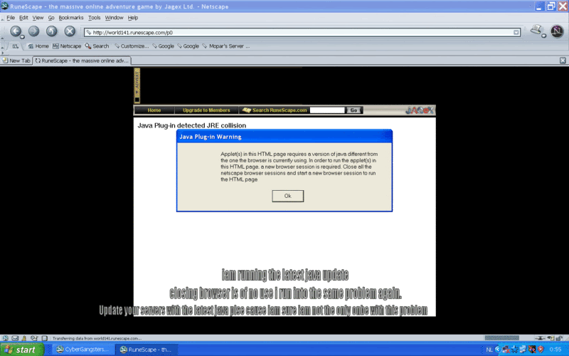Image resolution: width=569 pixels, height=356 pixels.
Task: Expand the URL bar history dropdown
Action: (516, 32)
